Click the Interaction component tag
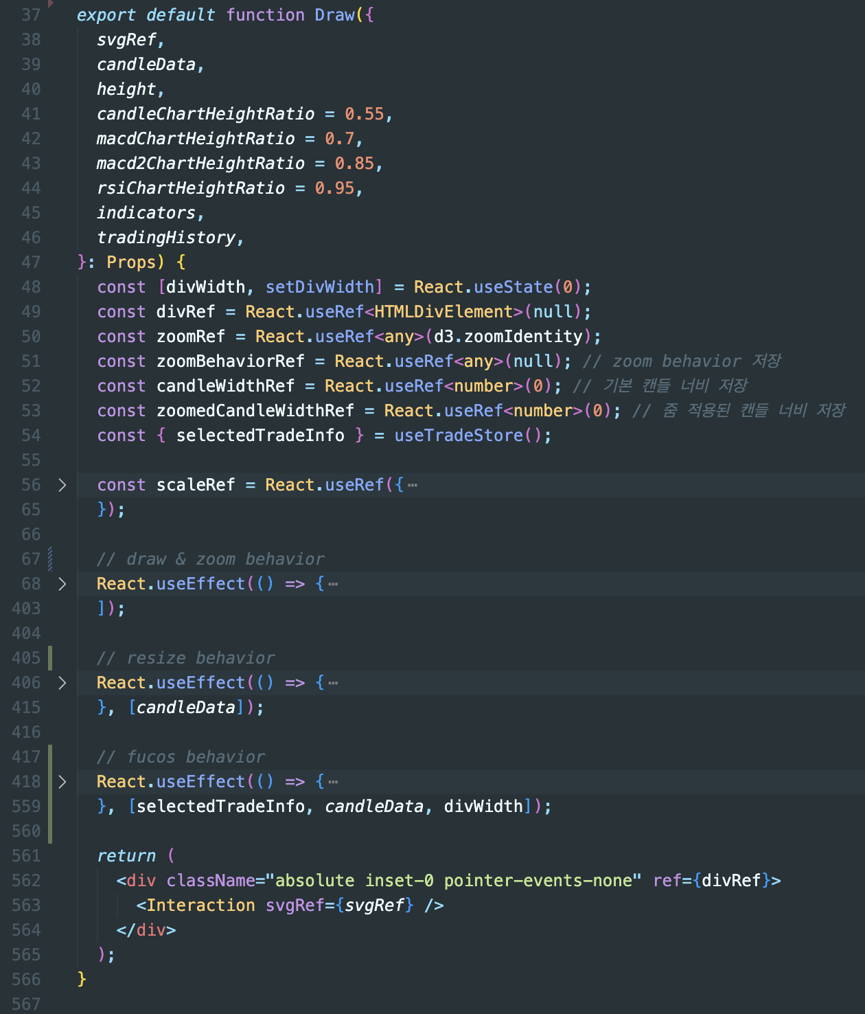Viewport: 865px width, 1014px height. point(200,905)
